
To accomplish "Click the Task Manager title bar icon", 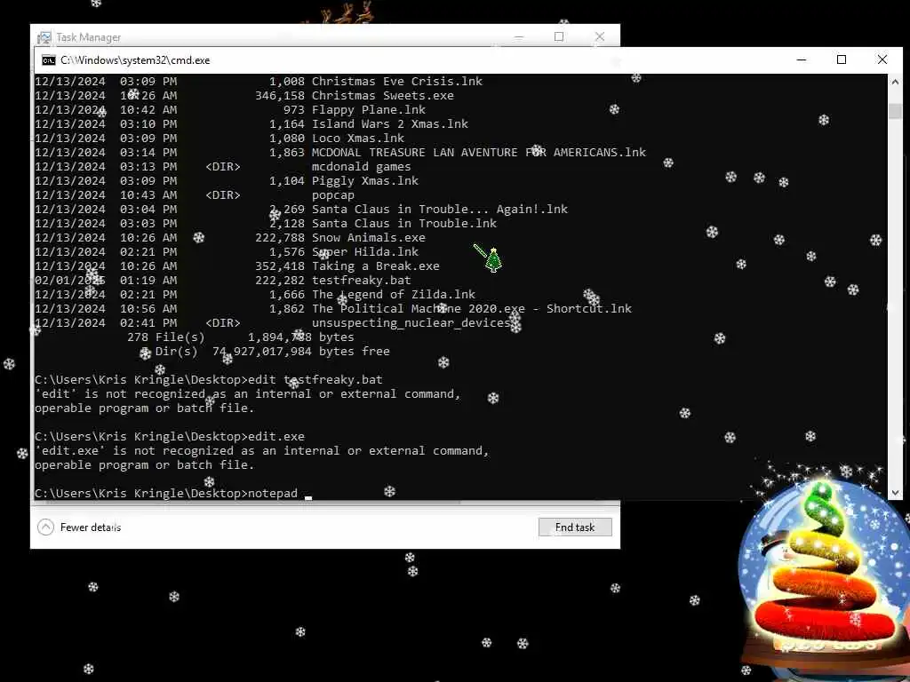I will point(44,37).
